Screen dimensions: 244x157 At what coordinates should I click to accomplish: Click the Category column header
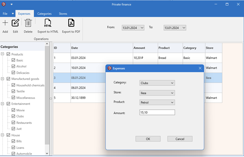pyautogui.click(x=194, y=48)
